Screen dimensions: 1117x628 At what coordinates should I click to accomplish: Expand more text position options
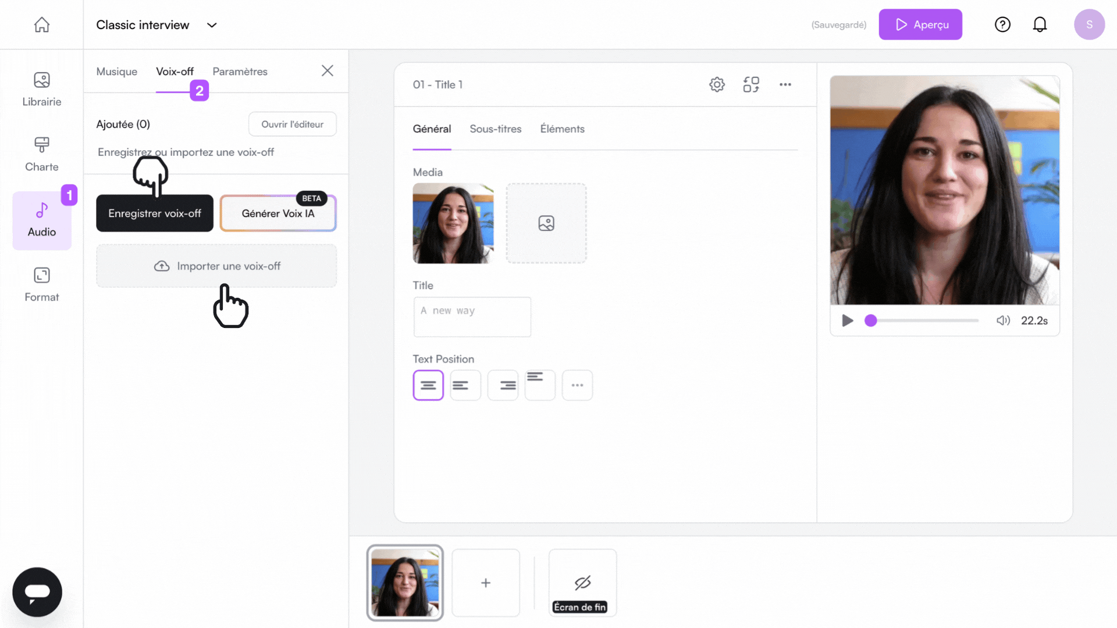577,385
